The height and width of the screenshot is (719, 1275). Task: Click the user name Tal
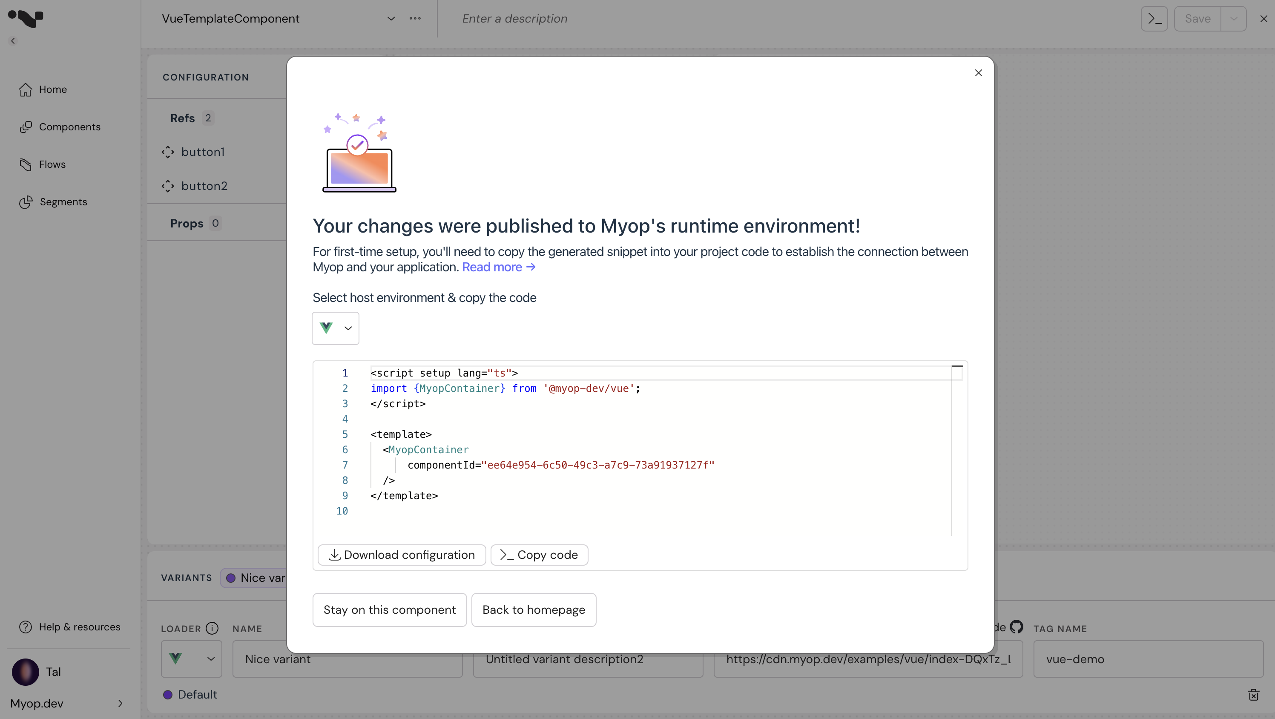click(x=54, y=672)
